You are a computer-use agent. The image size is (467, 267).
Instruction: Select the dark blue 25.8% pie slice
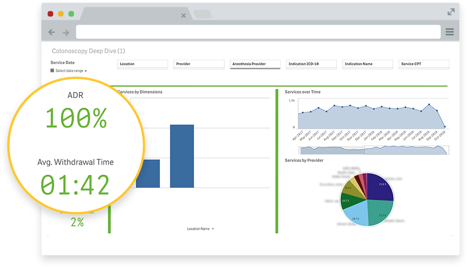coord(380,187)
